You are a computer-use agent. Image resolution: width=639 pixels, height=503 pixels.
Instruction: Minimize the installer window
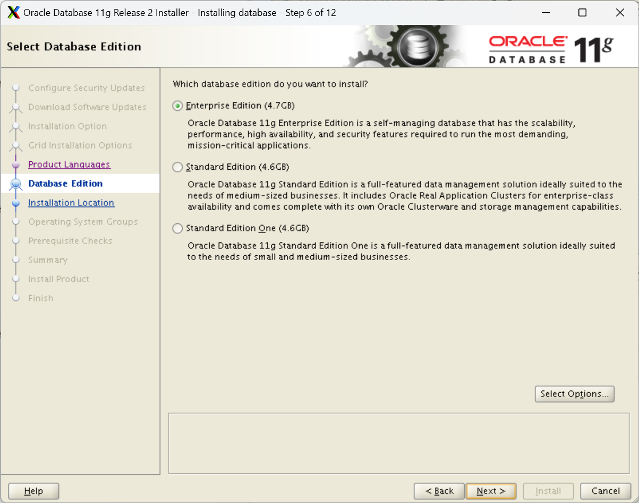click(x=545, y=13)
